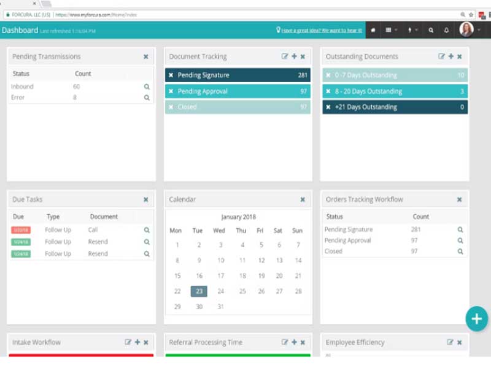Toggle the 8 - 20 Days Outstanding filter

(x=328, y=91)
